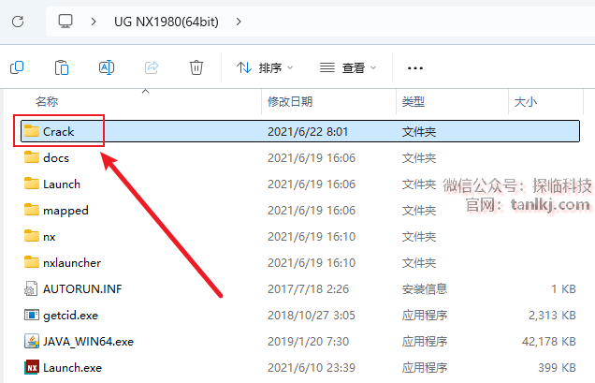Select the nxlauncher folder icon

[32, 262]
